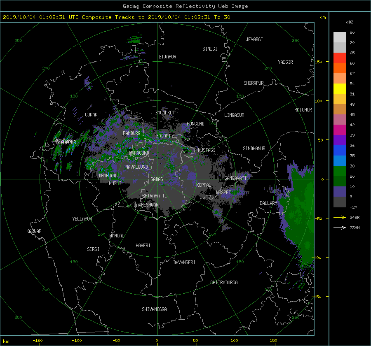This screenshot has height=346, width=371.
Task: Click the BALLARY city label
Action: (268, 203)
